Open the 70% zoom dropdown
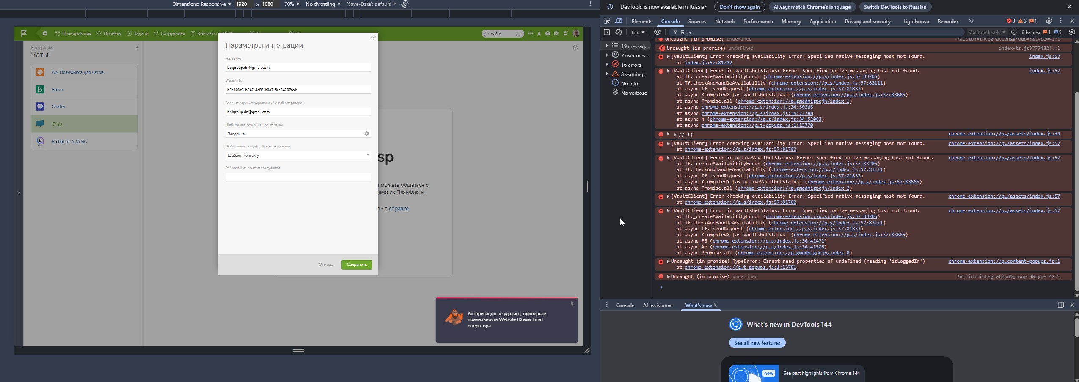The height and width of the screenshot is (382, 1079). click(292, 4)
